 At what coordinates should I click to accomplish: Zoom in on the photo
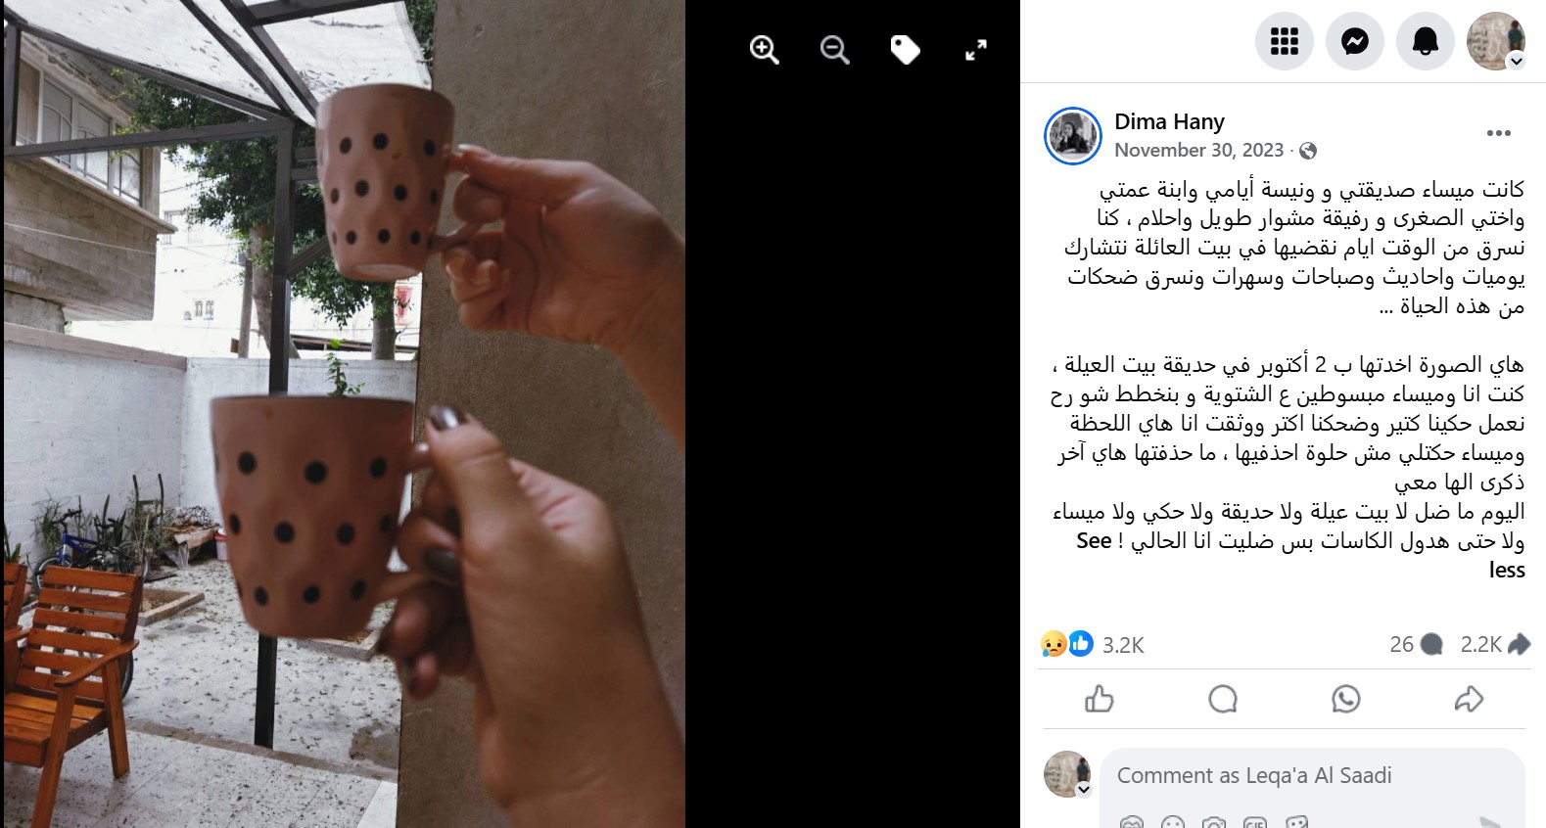click(764, 50)
